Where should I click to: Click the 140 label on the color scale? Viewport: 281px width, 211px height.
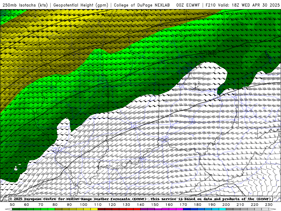click(x=140, y=205)
